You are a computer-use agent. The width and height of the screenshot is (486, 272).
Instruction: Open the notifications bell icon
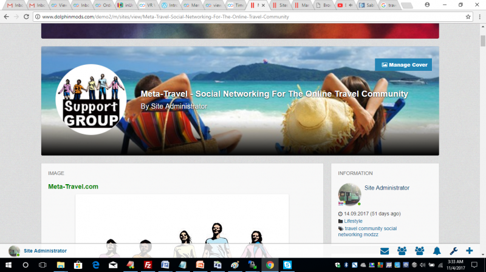point(437,251)
